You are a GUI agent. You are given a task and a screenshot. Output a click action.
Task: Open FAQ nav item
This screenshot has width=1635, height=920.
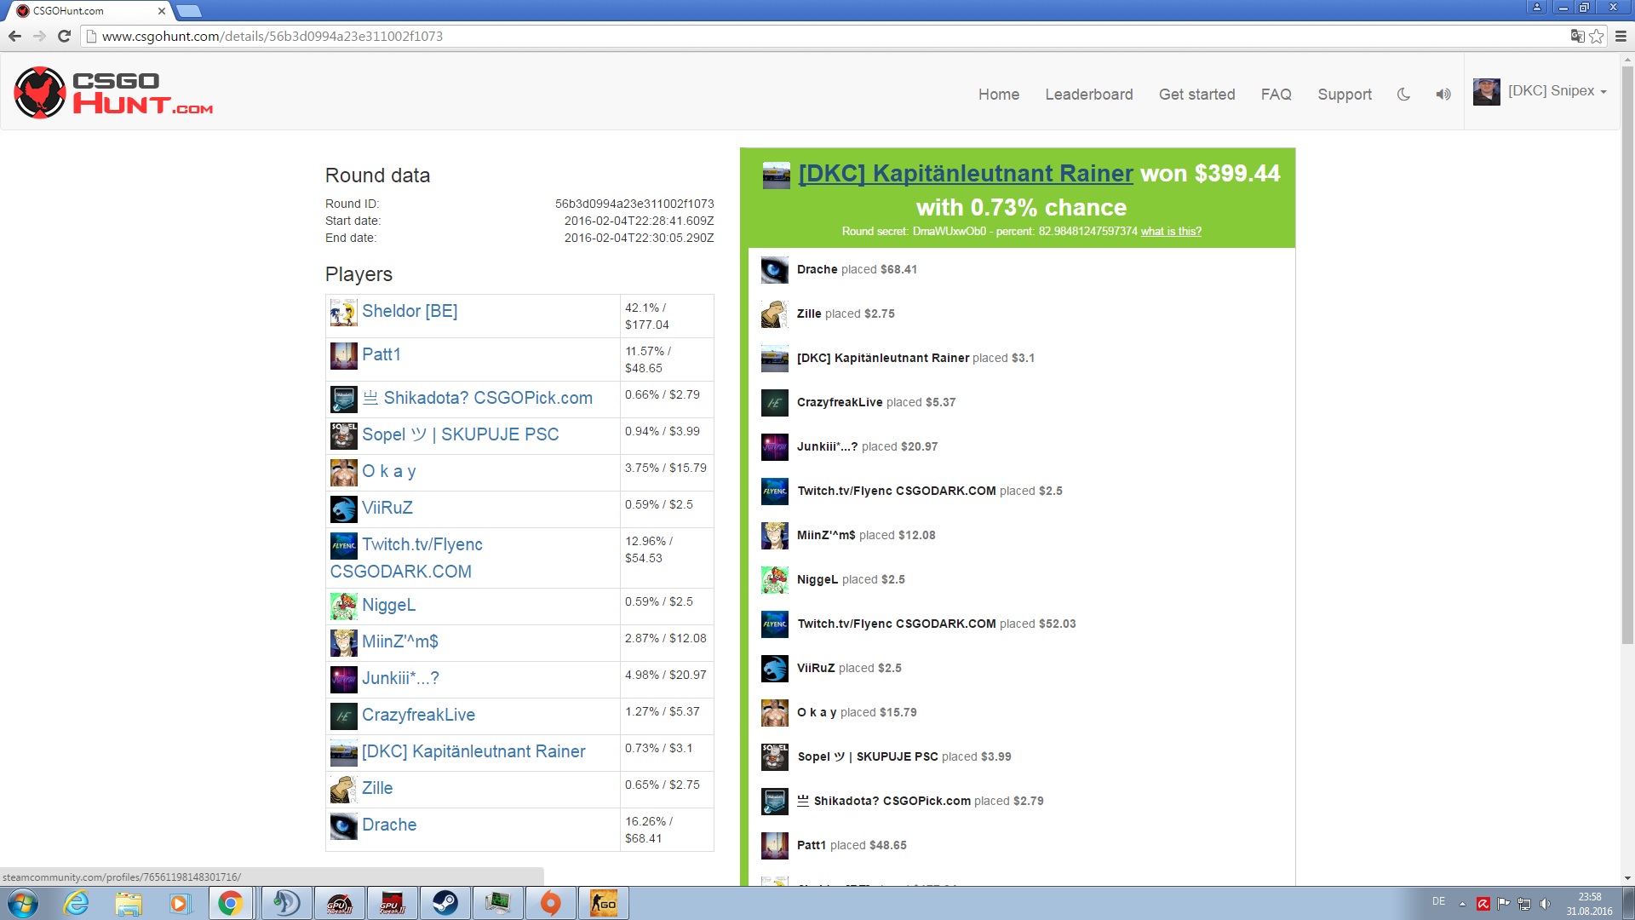(1276, 95)
